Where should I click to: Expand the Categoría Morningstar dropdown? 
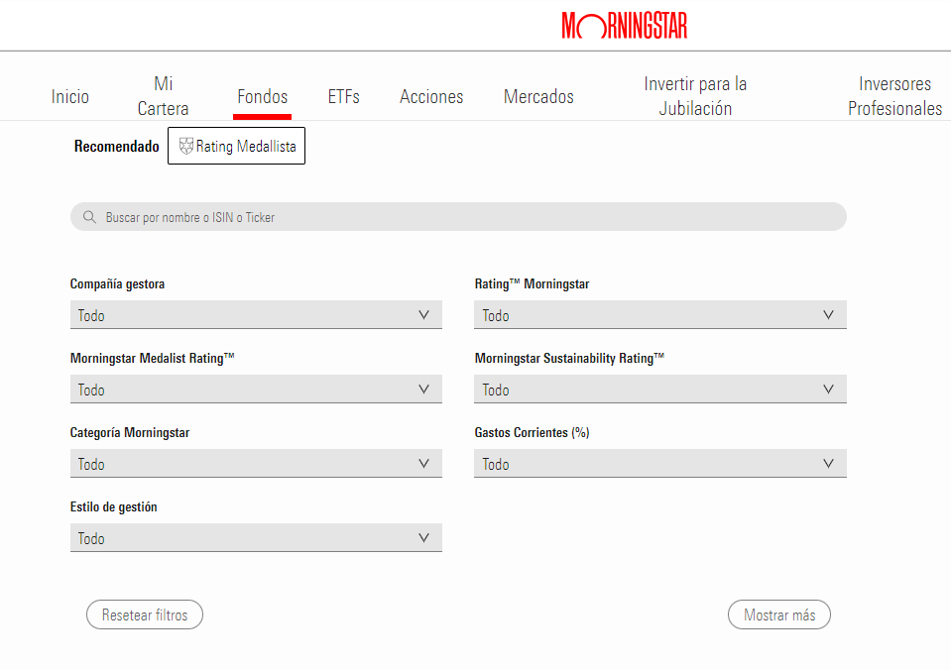[256, 464]
